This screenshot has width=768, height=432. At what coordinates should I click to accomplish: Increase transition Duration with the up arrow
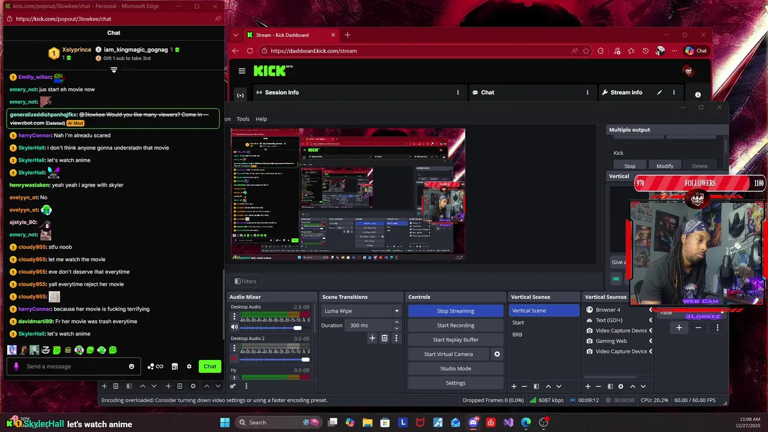(x=397, y=323)
